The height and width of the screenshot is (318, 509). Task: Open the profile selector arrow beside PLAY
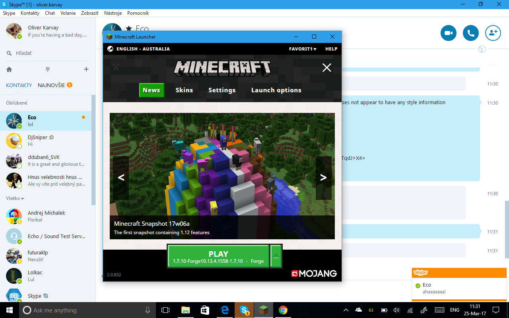276,256
